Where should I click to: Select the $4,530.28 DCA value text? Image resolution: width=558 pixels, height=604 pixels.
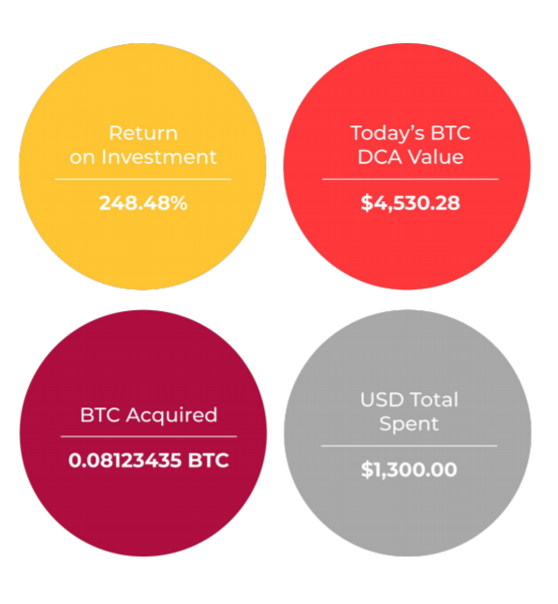pyautogui.click(x=410, y=202)
